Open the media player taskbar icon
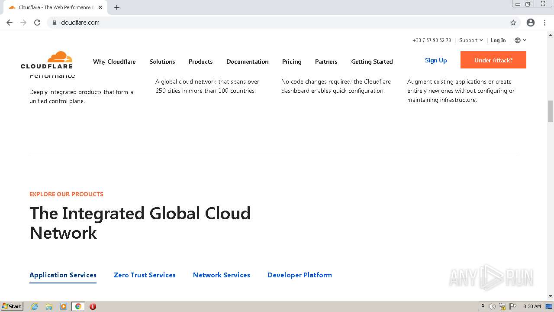Image resolution: width=554 pixels, height=312 pixels. (x=64, y=306)
